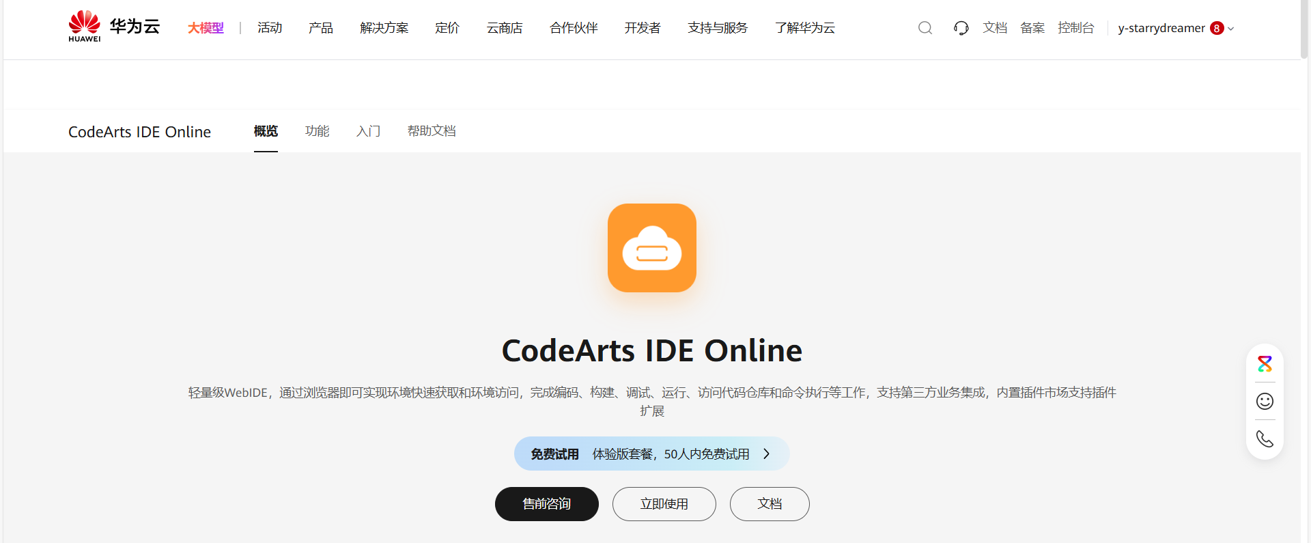
Task: Open the 解决方案 navigation menu
Action: click(384, 28)
